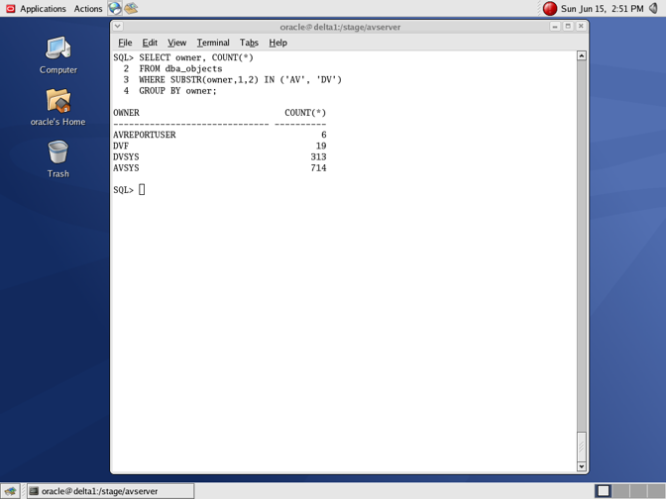
Task: Open the File menu in terminal
Action: (125, 43)
